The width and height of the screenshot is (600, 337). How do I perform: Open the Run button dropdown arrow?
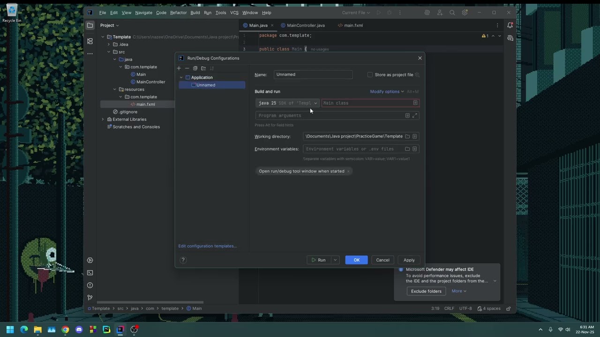(335, 260)
